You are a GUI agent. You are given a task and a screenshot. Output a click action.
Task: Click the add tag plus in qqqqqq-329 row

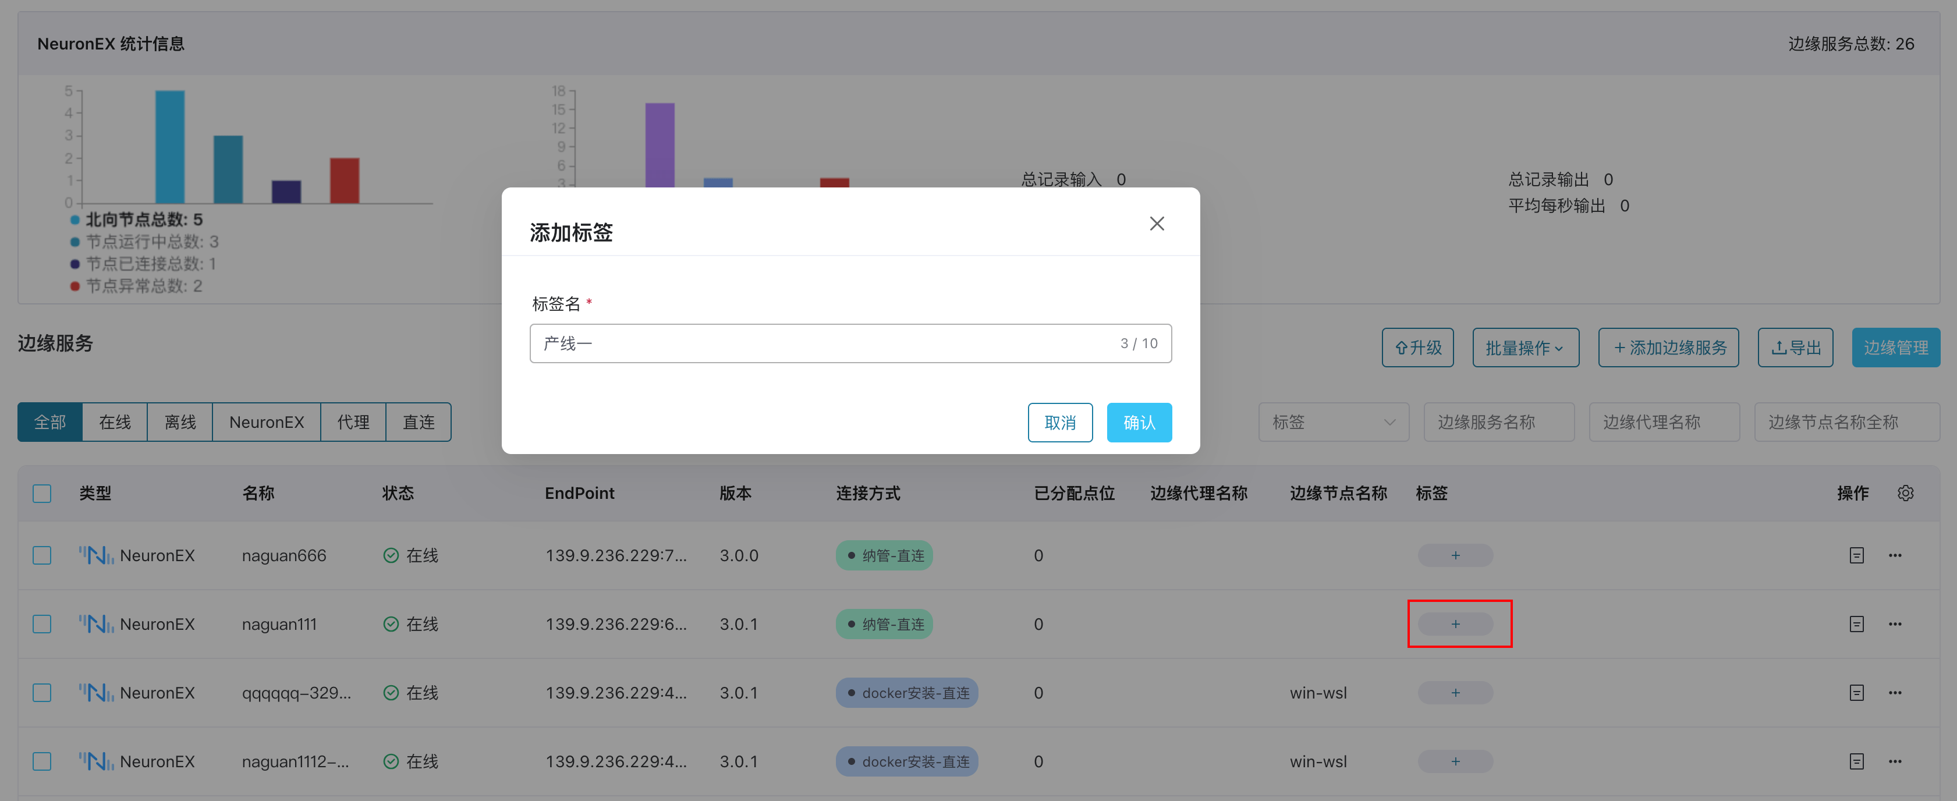click(1455, 692)
